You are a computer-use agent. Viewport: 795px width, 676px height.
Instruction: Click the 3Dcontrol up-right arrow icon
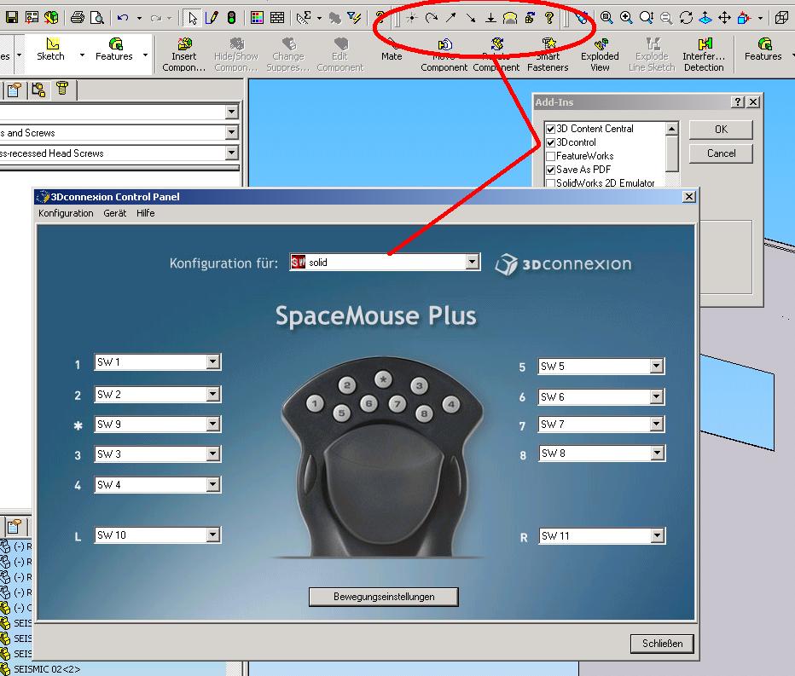tap(450, 18)
